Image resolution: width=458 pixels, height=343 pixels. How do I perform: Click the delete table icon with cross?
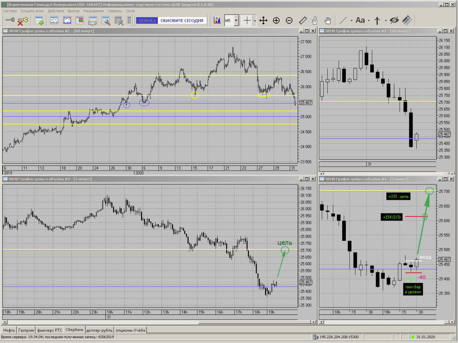(119, 20)
